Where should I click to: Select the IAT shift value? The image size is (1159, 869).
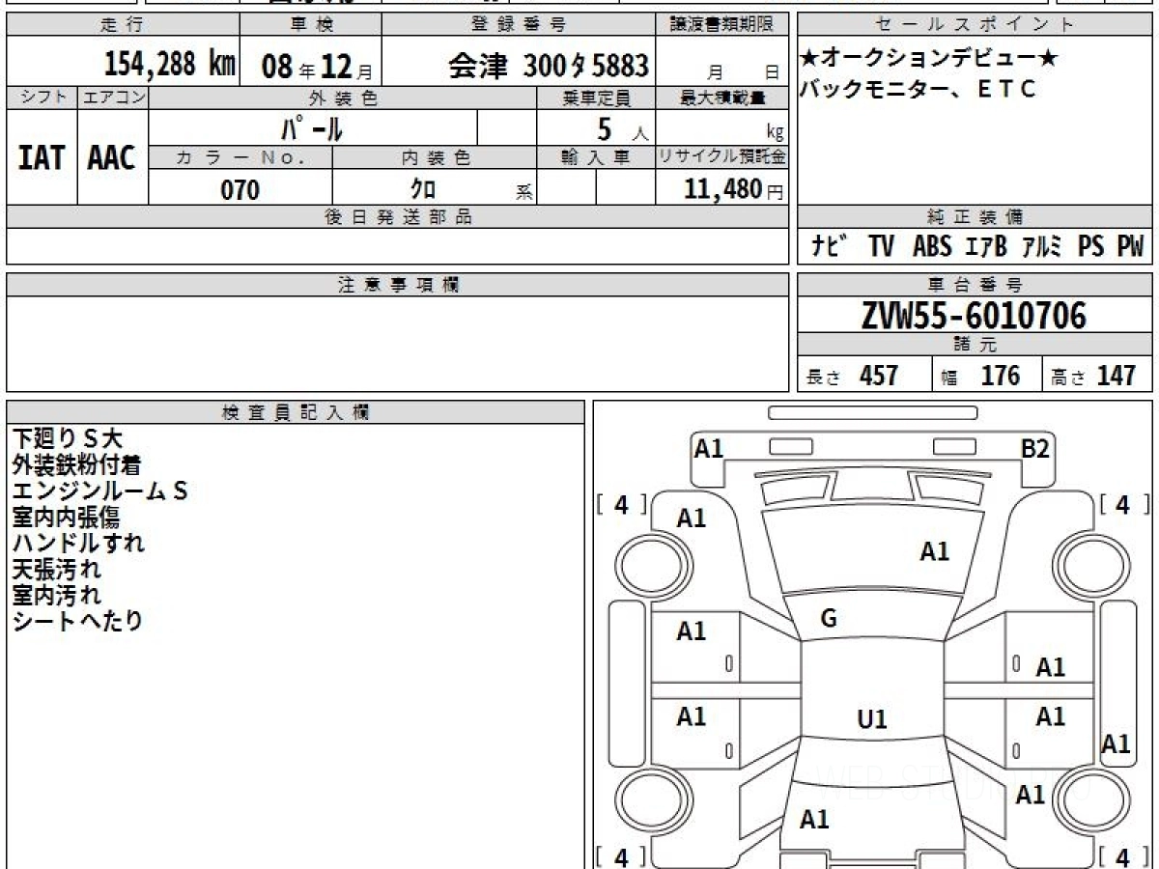(x=42, y=158)
